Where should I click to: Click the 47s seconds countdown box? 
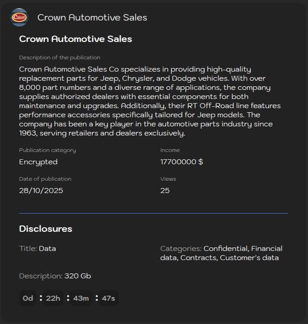pos(108,298)
